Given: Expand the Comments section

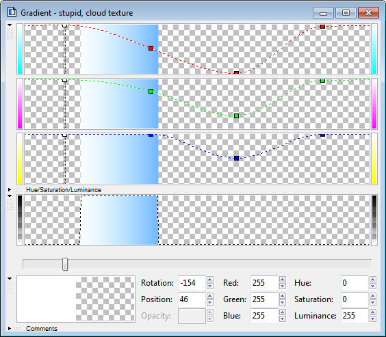Looking at the screenshot, I should coord(10,328).
